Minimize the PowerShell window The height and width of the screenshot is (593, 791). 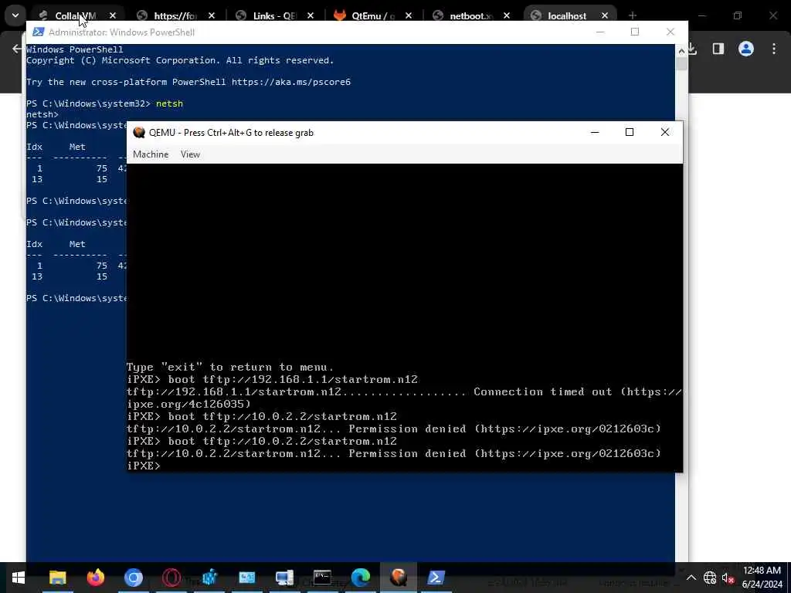[599, 32]
